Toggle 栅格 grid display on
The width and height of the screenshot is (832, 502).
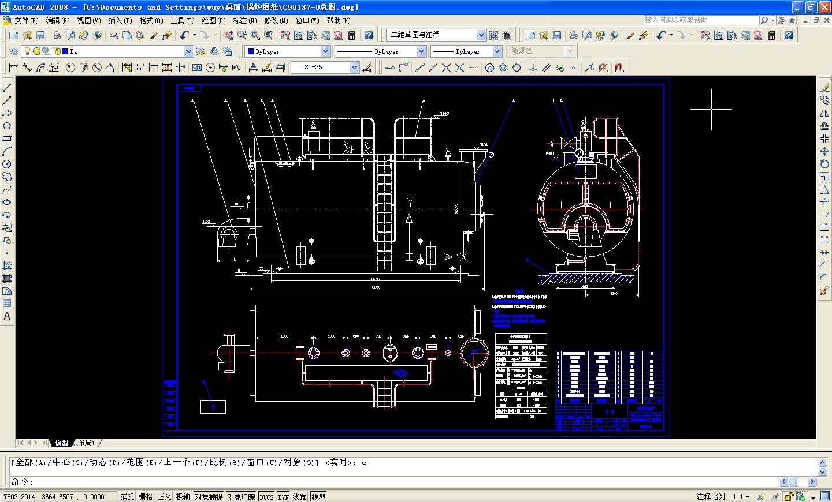tap(146, 497)
